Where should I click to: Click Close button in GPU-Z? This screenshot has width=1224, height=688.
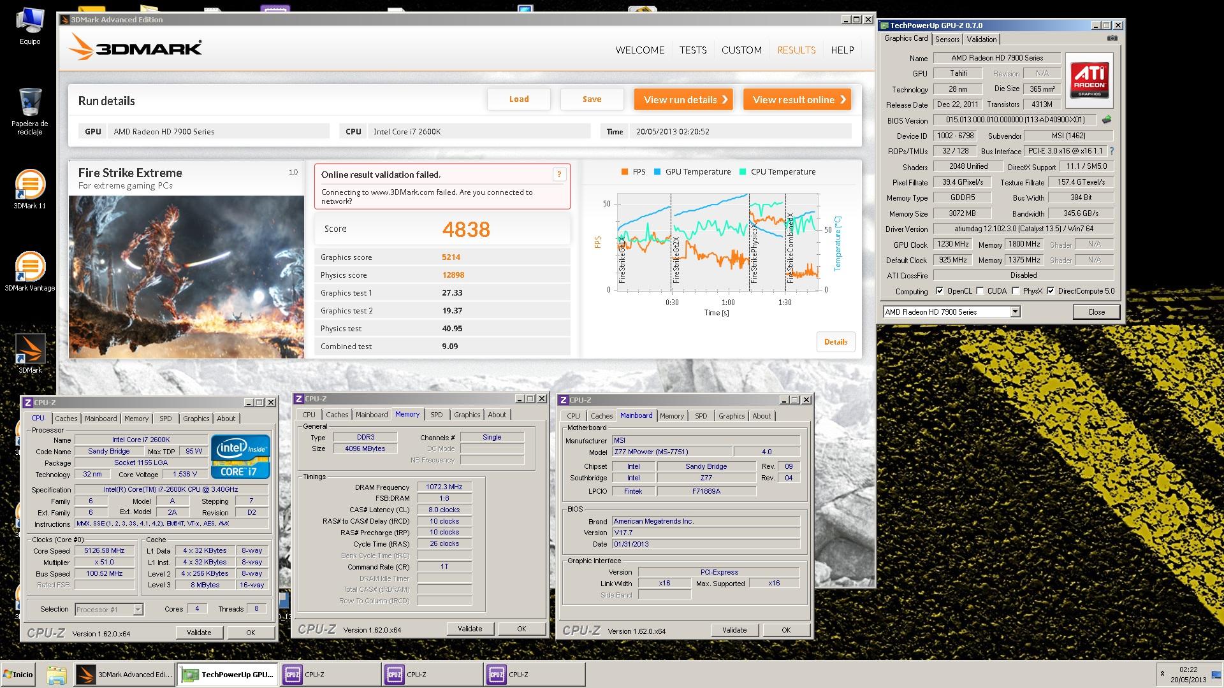[x=1096, y=312]
